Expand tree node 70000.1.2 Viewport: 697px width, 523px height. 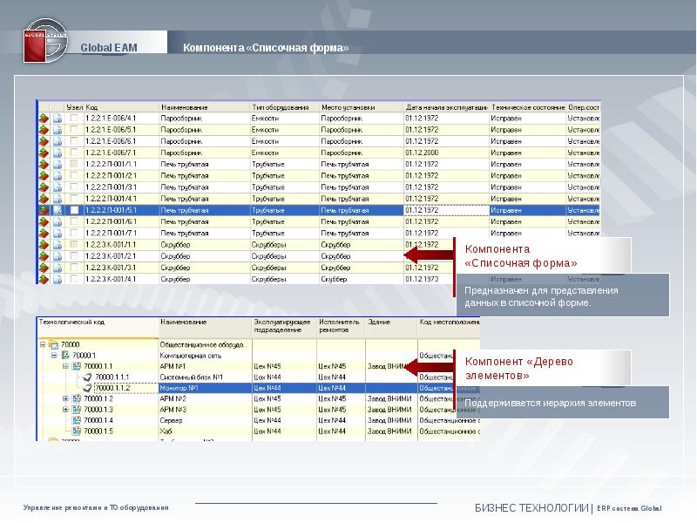click(64, 398)
